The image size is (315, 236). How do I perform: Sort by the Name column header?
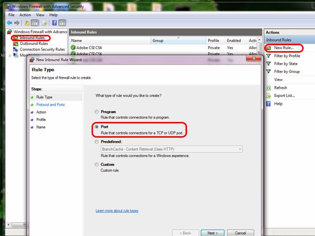pos(110,40)
